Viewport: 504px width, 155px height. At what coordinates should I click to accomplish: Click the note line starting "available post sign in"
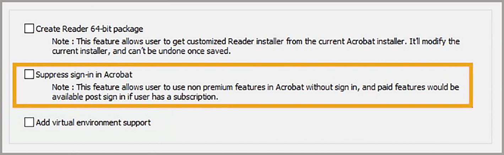pyautogui.click(x=134, y=97)
